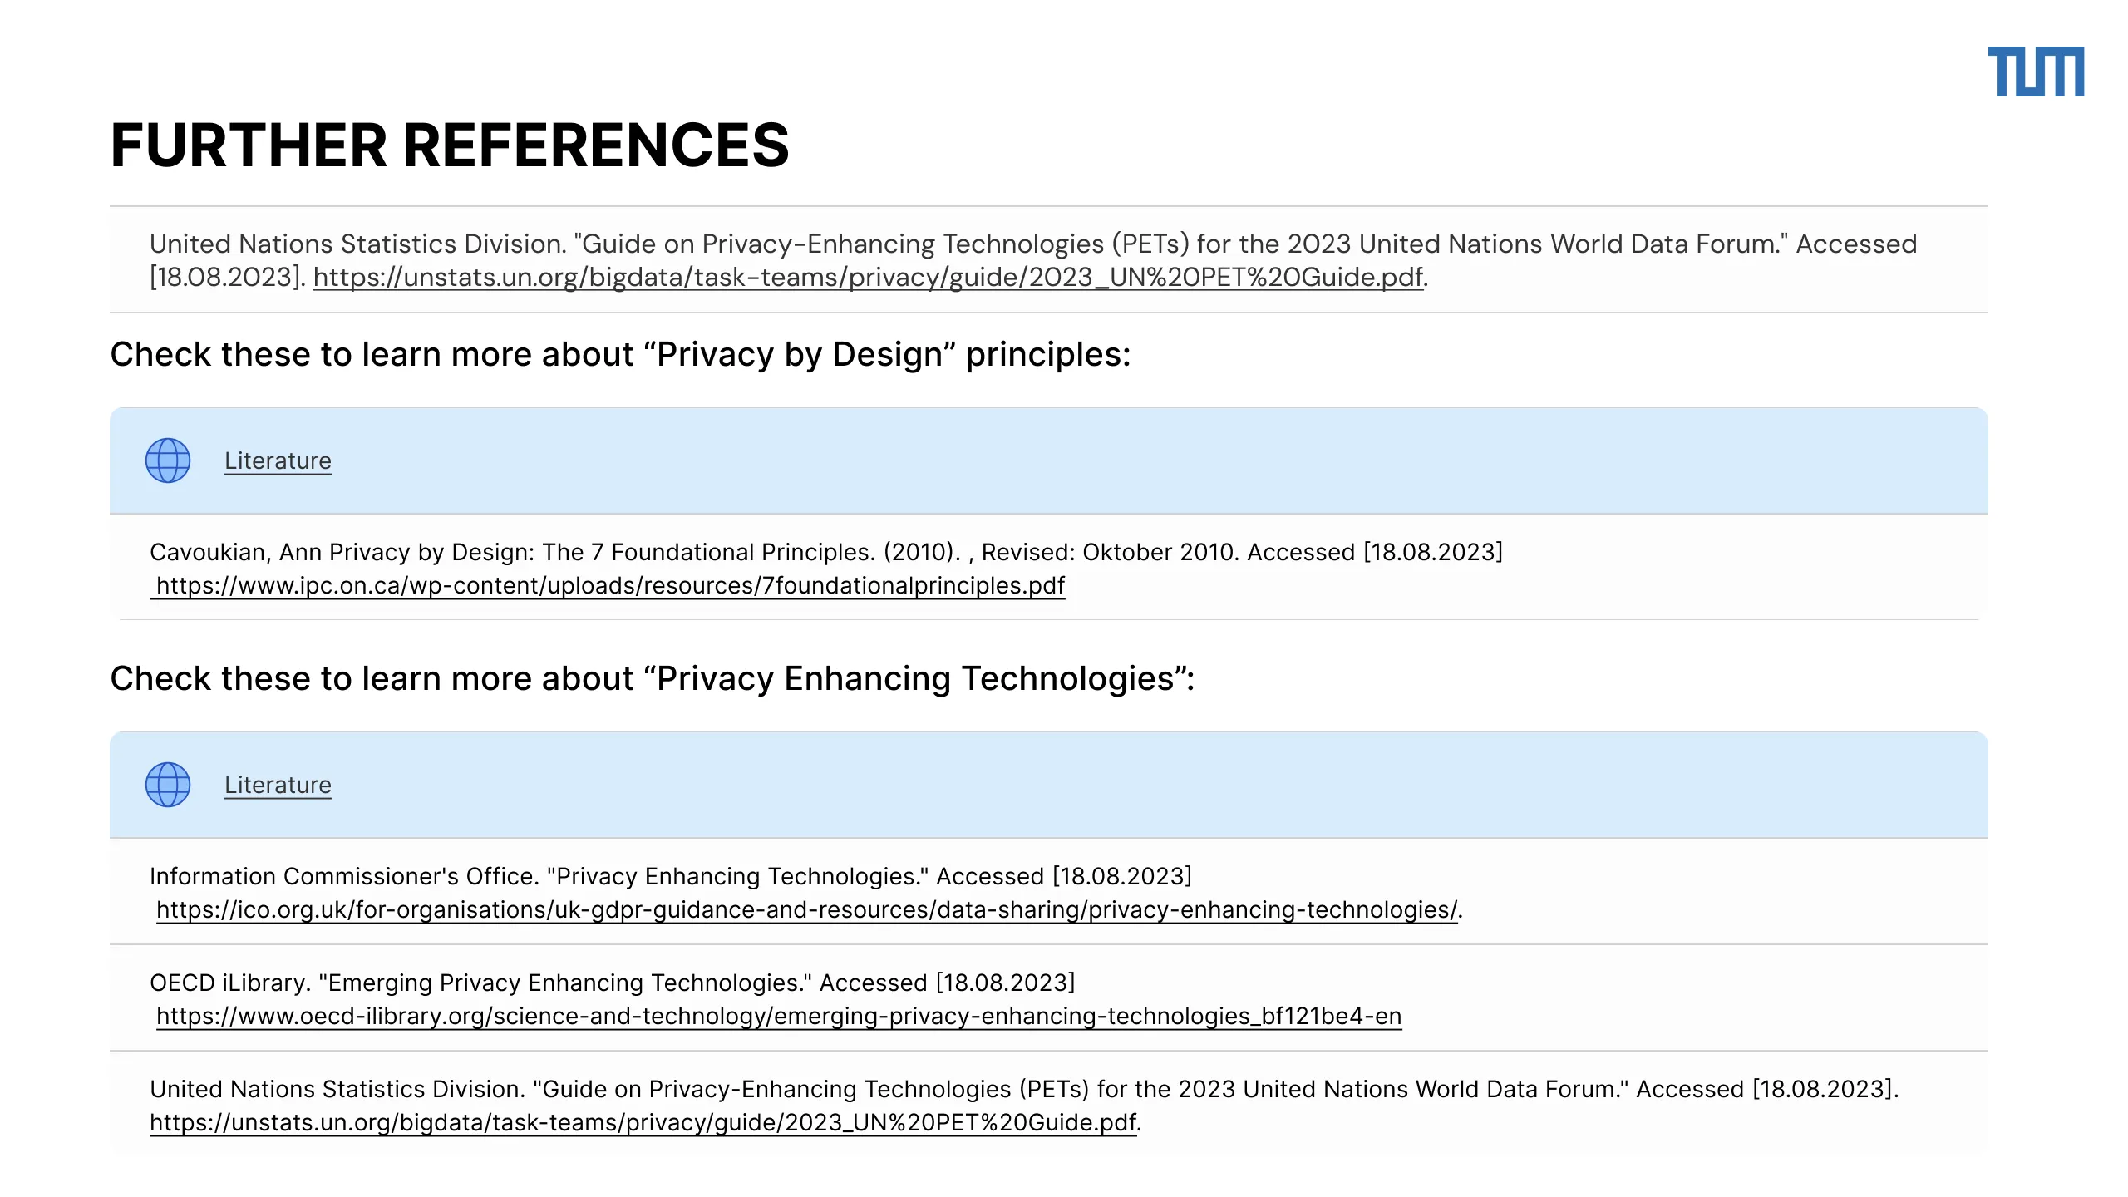Screen dimensions: 2128x1197
Task: Click the "Privacy Enhancing Technologies" section heading
Action: point(652,678)
